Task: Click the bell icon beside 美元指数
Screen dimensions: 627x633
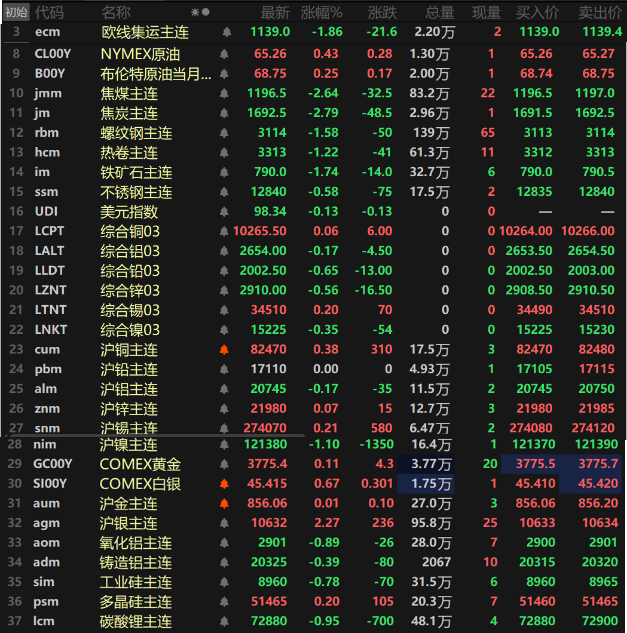Action: pos(224,211)
